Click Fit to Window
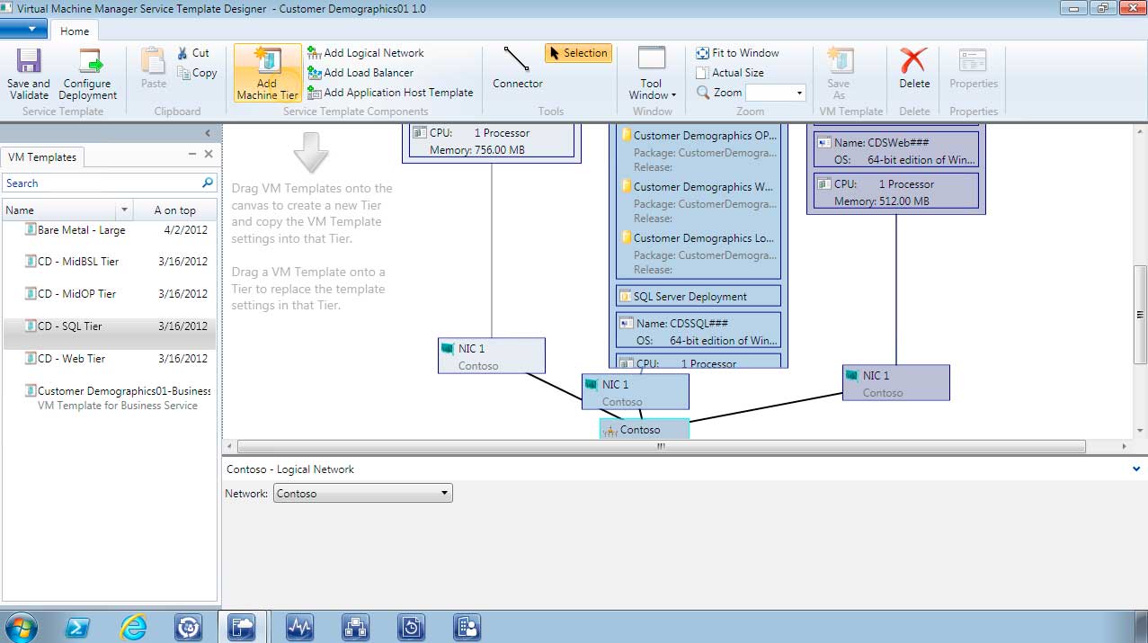This screenshot has width=1148, height=643. 737,53
